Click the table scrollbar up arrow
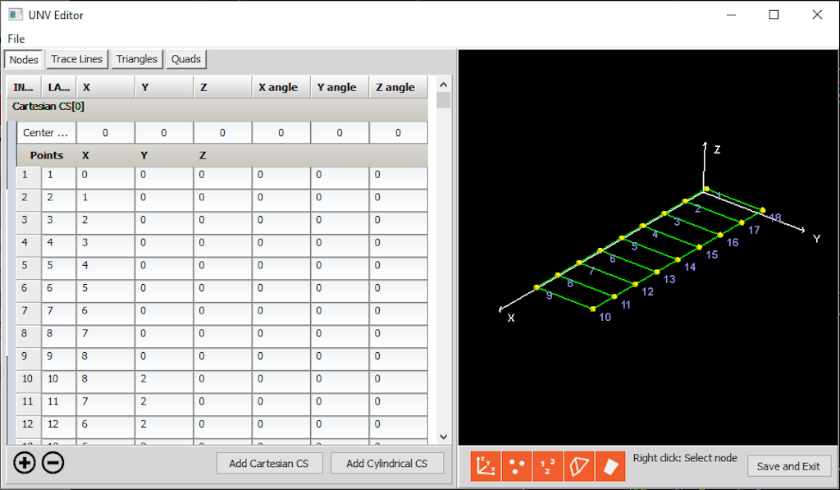Image resolution: width=840 pixels, height=490 pixels. pyautogui.click(x=444, y=85)
